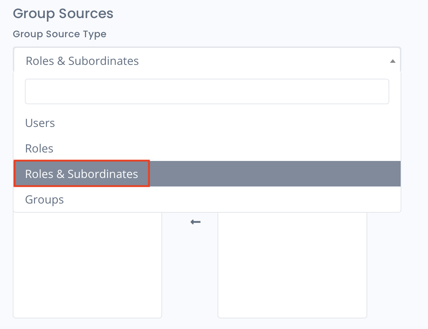Click the Users entry below the search field
Viewport: 428px width, 329px height.
pyautogui.click(x=40, y=123)
